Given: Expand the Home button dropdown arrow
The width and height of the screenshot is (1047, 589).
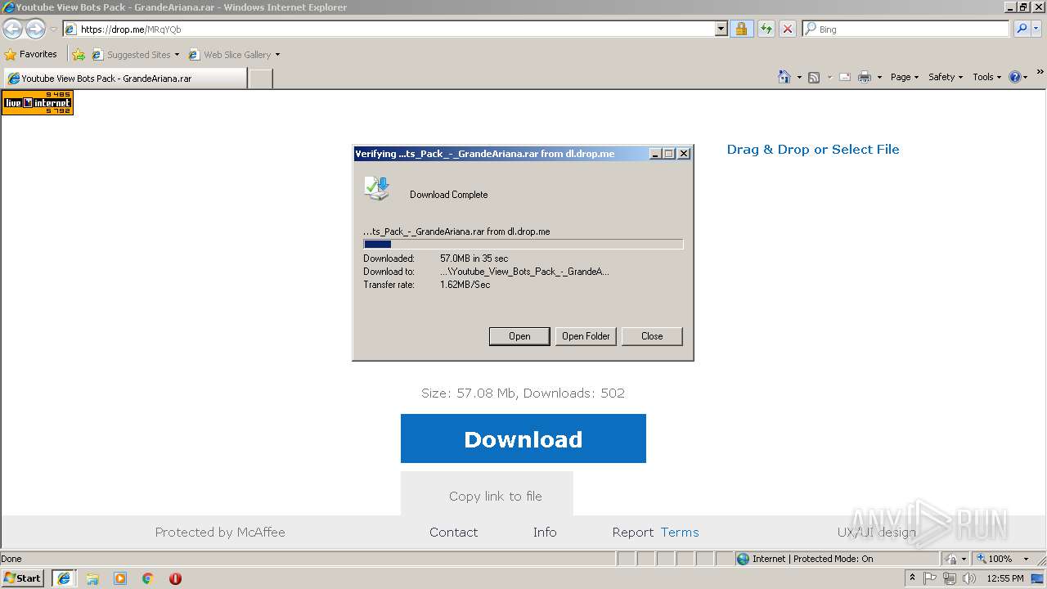Looking at the screenshot, I should coord(798,77).
